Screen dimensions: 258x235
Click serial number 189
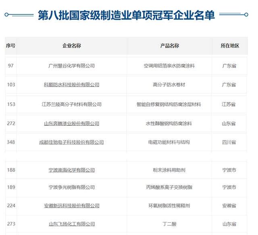pos(11,187)
